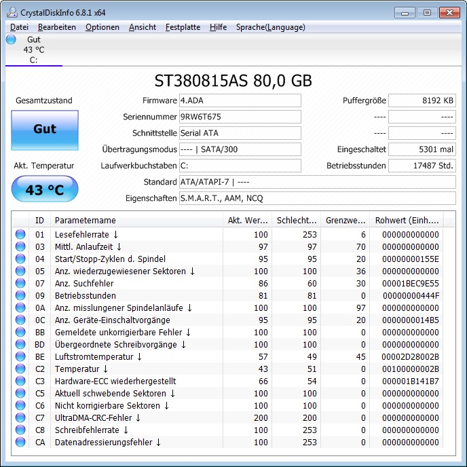Click status icon of Lesefehlerrate row

point(20,234)
